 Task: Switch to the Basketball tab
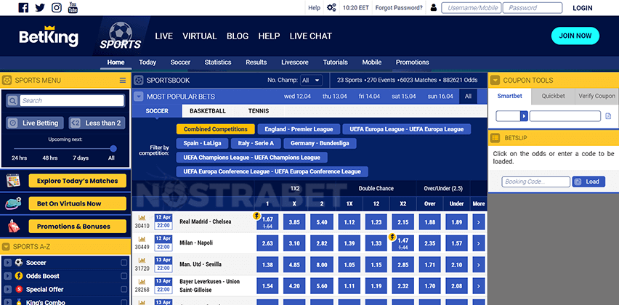pyautogui.click(x=208, y=111)
